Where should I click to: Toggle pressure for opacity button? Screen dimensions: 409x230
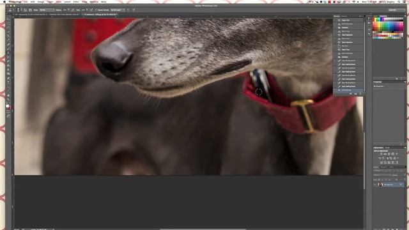tap(72, 10)
